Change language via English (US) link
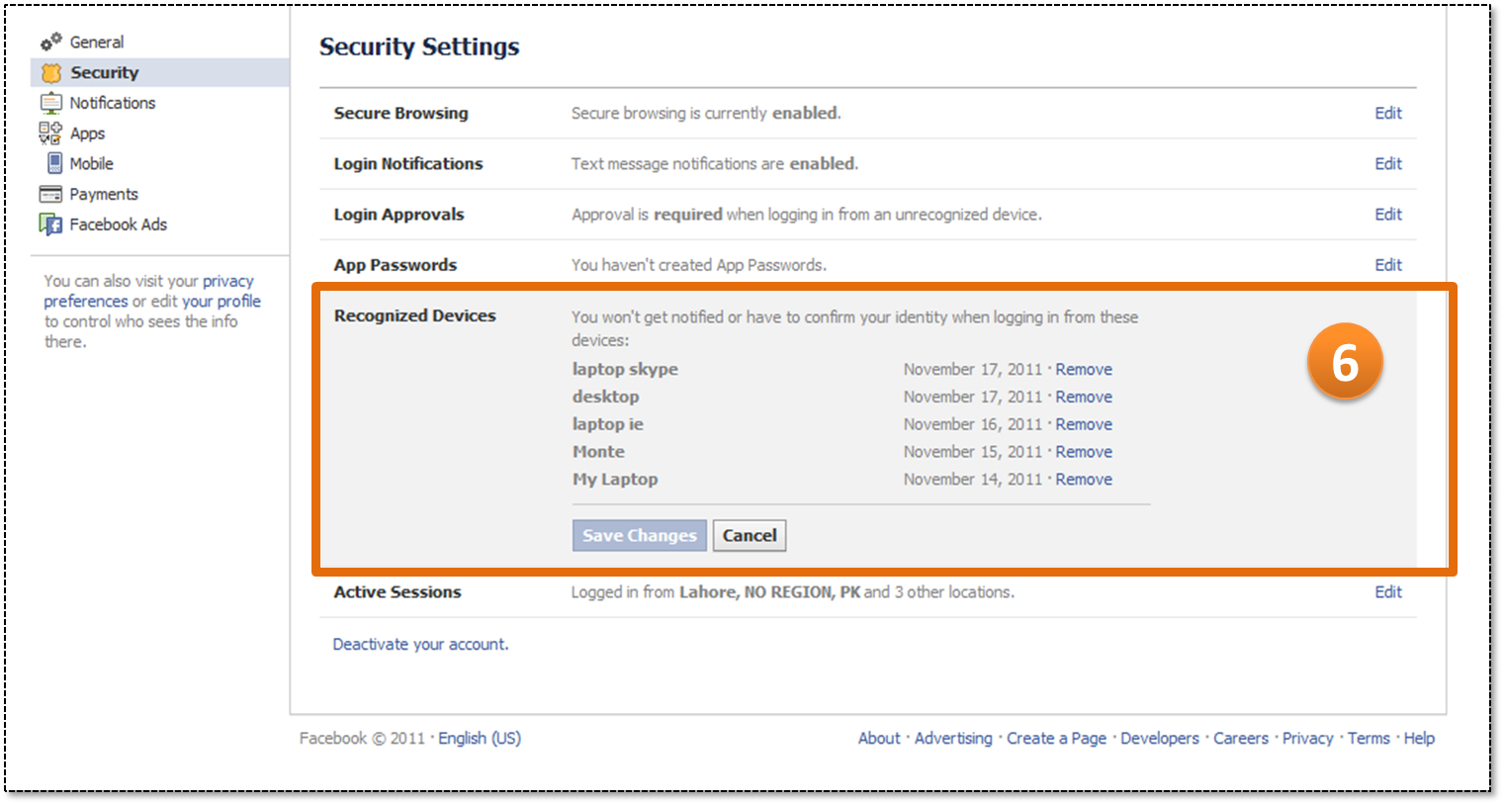The image size is (1504, 805). pyautogui.click(x=480, y=738)
